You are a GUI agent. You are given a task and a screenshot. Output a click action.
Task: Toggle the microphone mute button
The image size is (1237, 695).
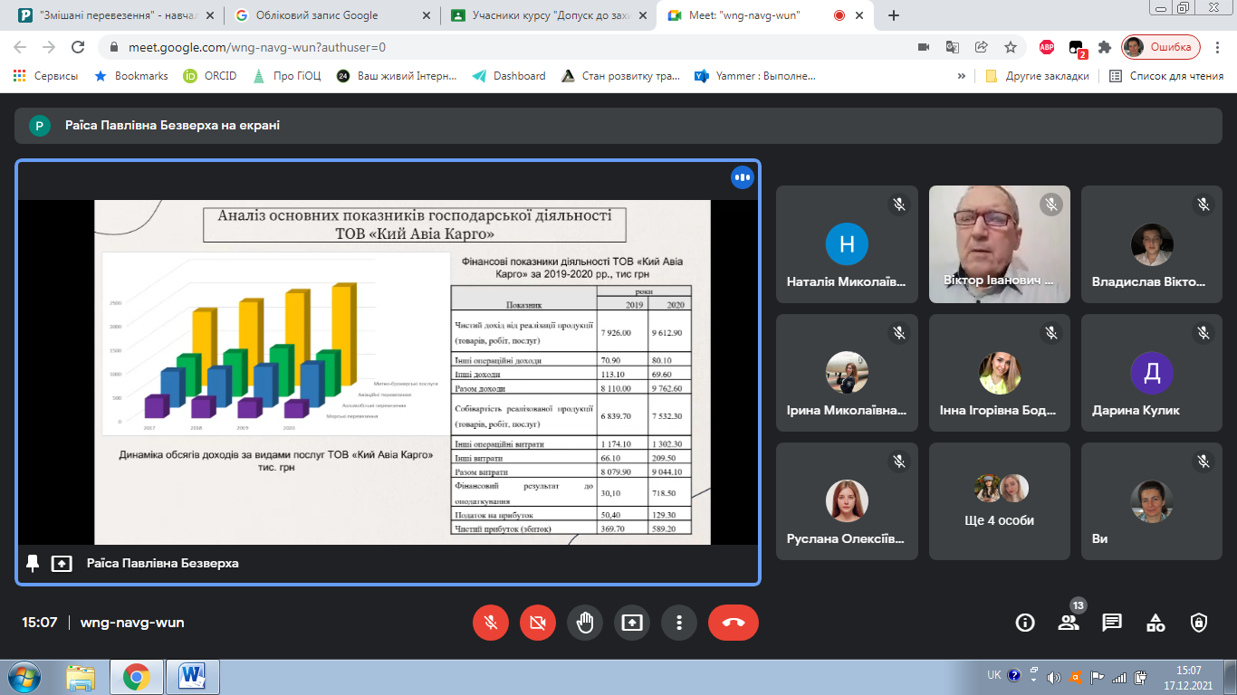[x=491, y=623]
